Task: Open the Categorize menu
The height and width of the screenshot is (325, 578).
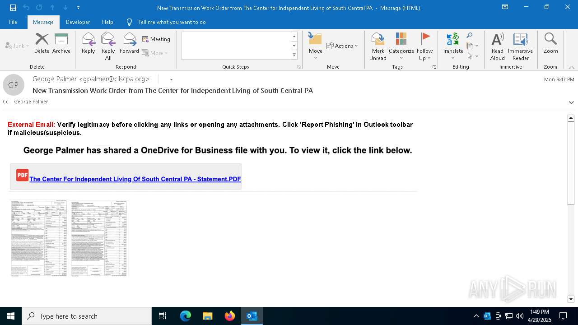Action: click(x=401, y=46)
